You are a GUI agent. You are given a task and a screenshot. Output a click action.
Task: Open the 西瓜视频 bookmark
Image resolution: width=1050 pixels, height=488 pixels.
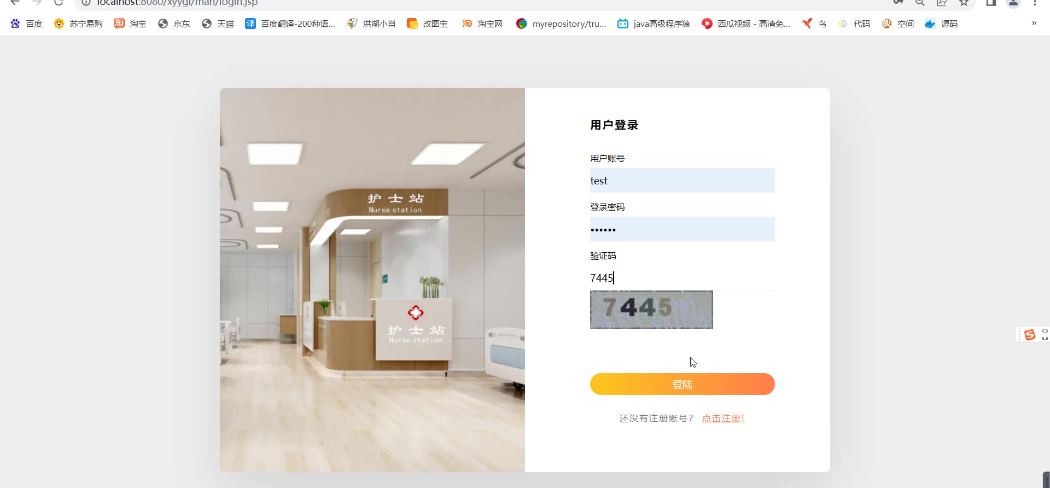(x=746, y=24)
